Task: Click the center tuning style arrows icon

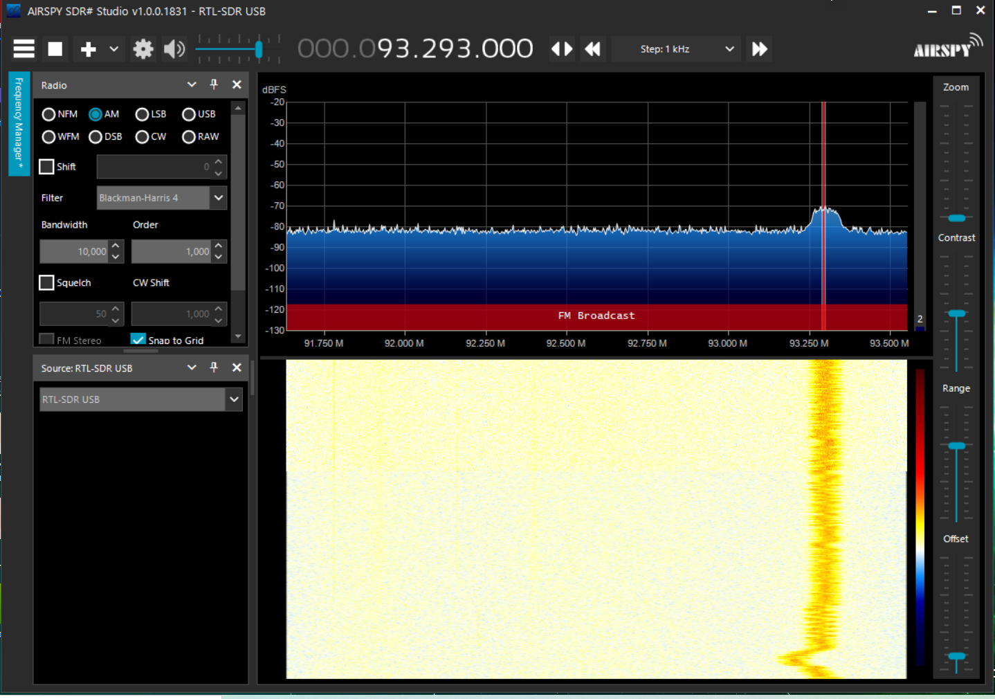Action: (x=562, y=49)
